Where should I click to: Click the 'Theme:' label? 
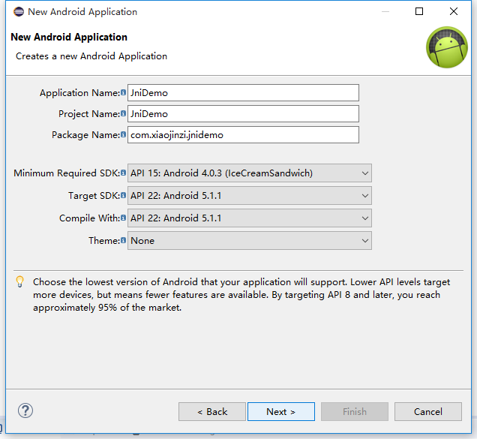104,240
